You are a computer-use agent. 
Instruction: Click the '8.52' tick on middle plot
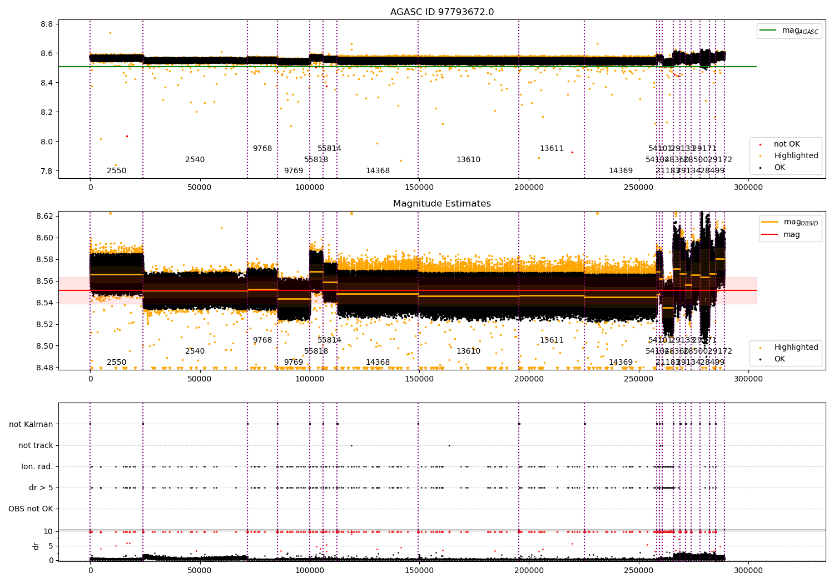[44, 325]
